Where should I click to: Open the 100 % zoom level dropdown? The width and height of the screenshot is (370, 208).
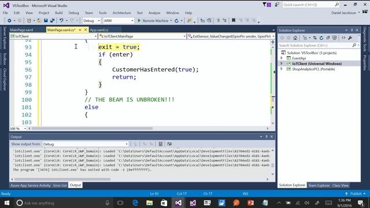18,128
